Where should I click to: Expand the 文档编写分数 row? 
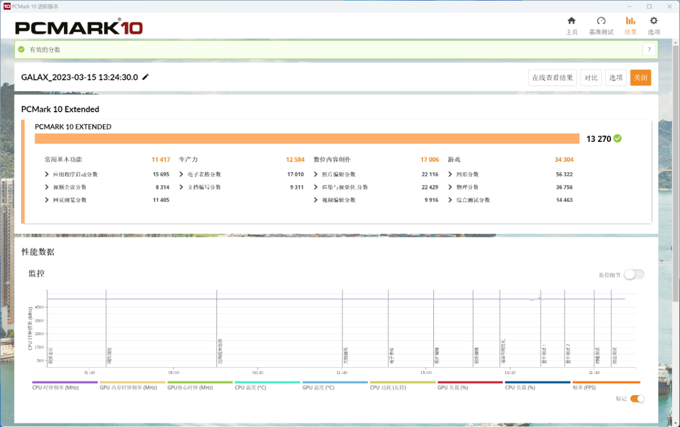pyautogui.click(x=181, y=187)
